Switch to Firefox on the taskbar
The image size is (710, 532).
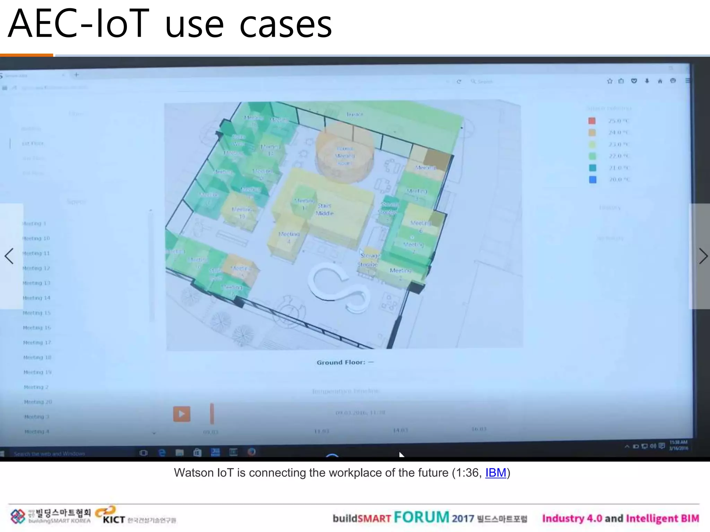(x=252, y=452)
